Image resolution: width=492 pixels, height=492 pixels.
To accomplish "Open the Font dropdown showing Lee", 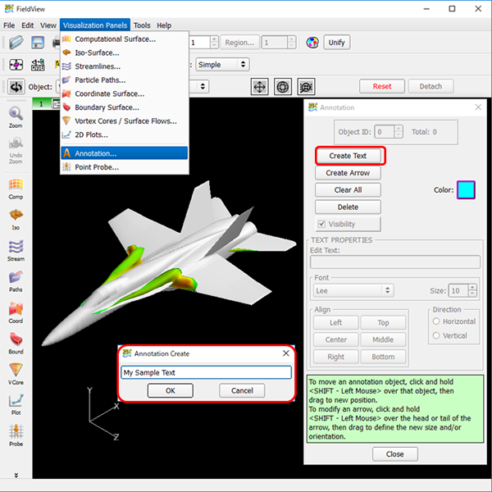I will pos(353,290).
